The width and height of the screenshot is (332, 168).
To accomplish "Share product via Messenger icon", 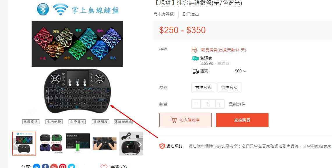I will (37, 167).
